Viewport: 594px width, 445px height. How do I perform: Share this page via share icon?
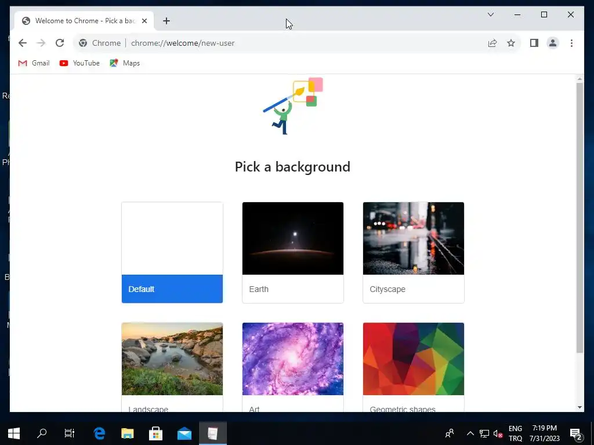pos(492,43)
